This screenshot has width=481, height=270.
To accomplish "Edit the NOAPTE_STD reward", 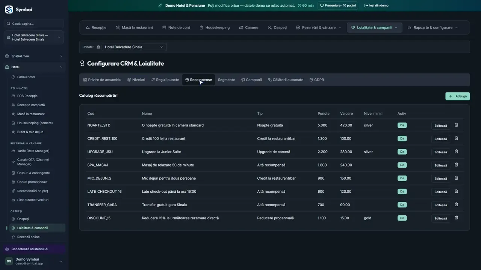I will [441, 126].
